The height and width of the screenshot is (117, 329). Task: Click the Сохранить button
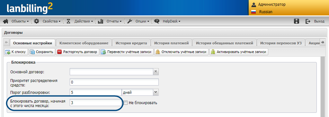(x=42, y=52)
